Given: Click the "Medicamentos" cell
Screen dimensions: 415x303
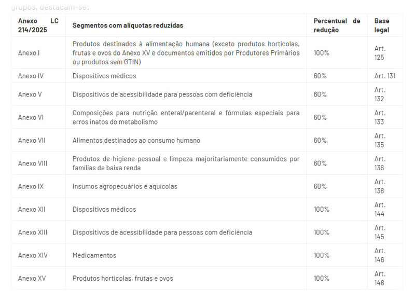Looking at the screenshot, I should point(94,255).
